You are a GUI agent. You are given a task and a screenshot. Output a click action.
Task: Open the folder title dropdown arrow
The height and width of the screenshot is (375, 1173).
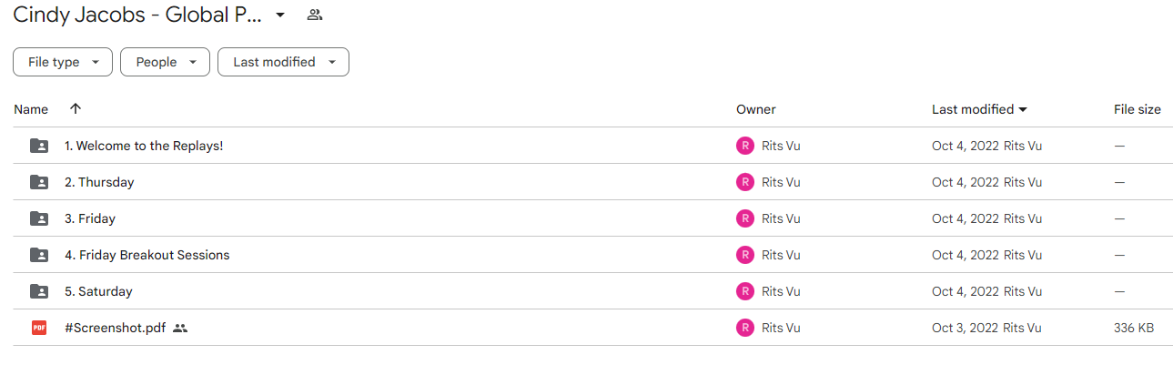(280, 15)
